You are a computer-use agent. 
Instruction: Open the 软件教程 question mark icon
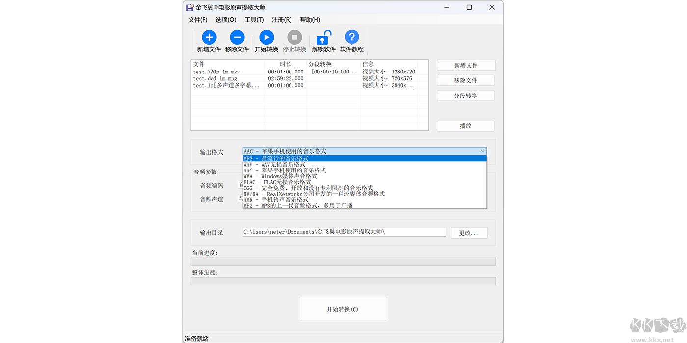click(351, 37)
